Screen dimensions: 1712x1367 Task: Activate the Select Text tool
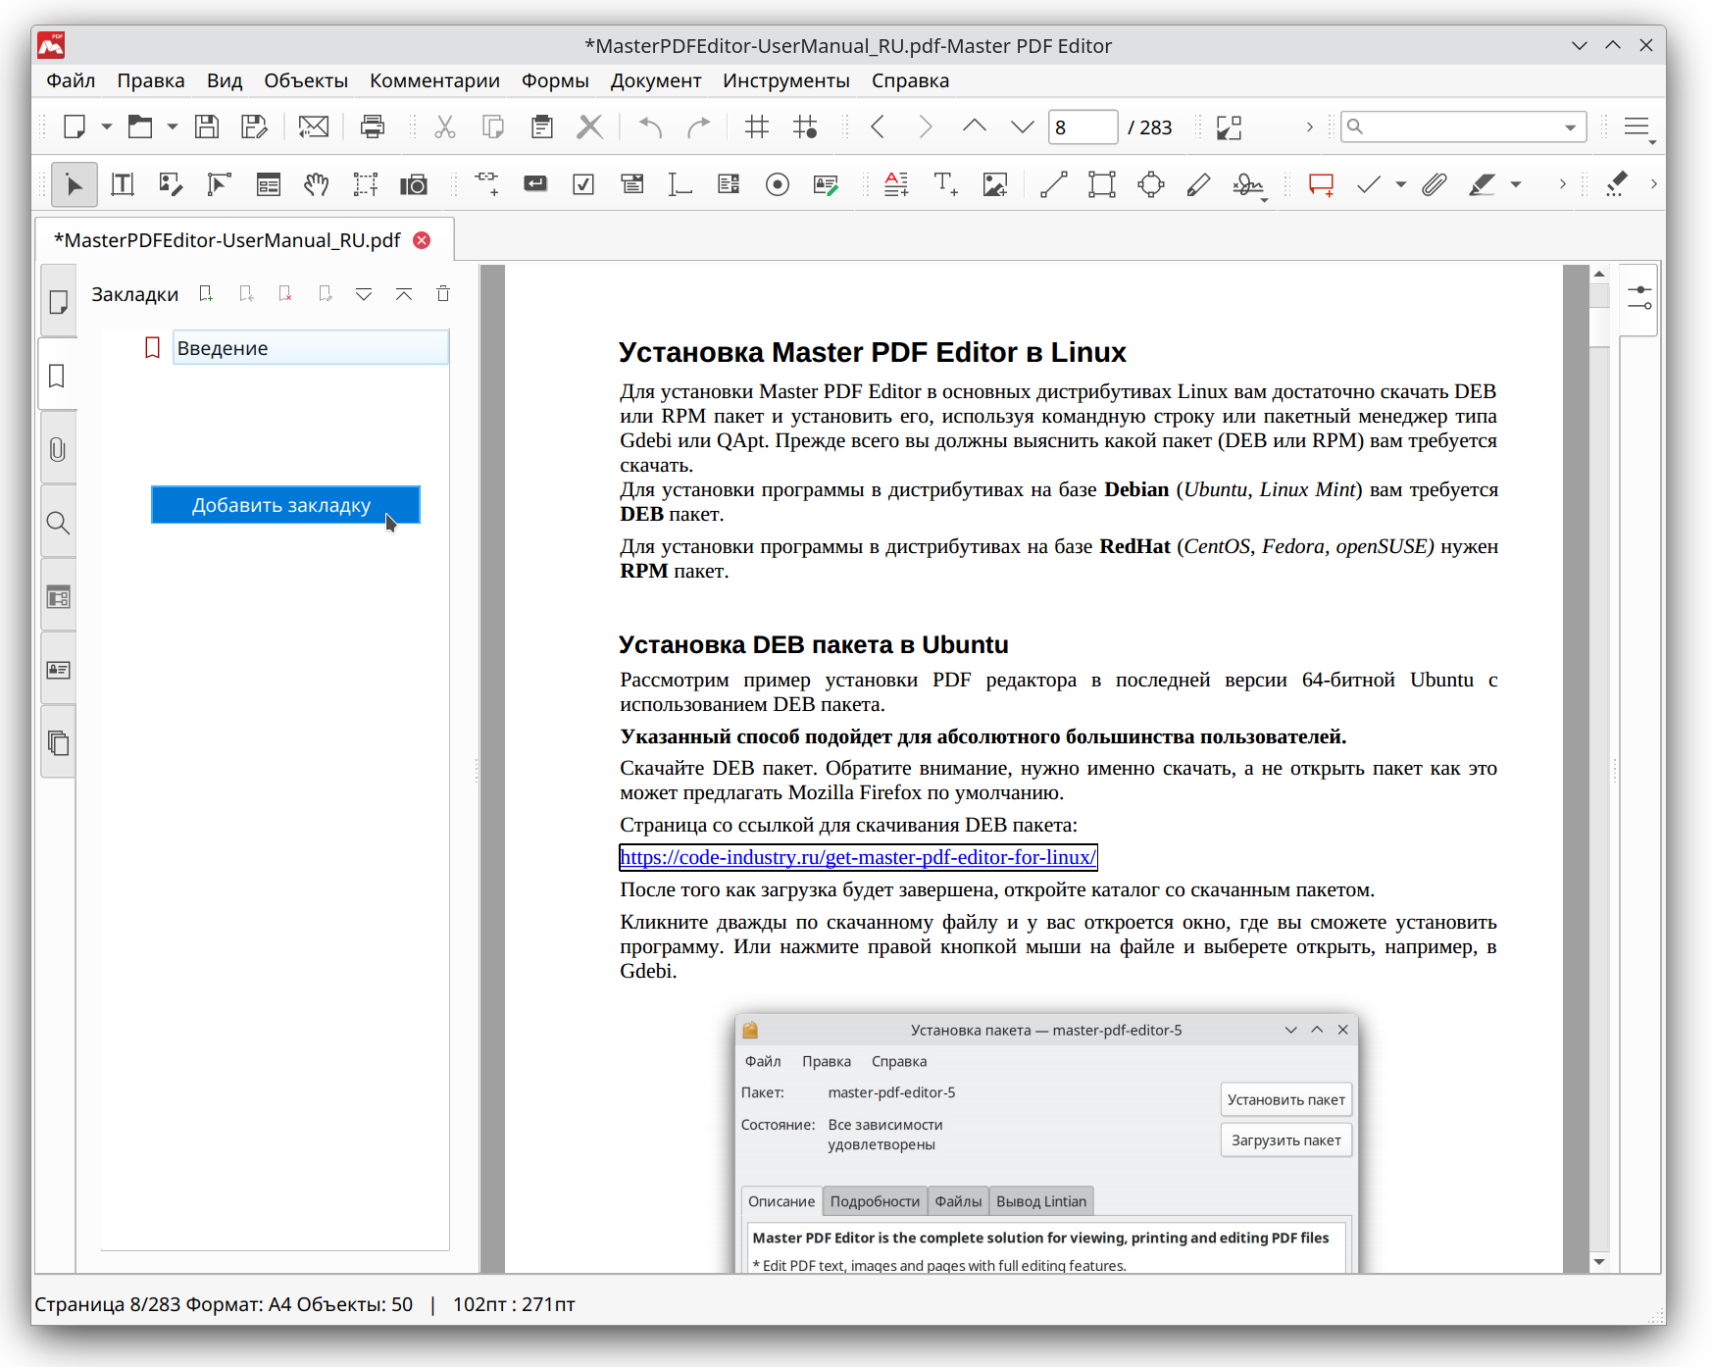(365, 184)
